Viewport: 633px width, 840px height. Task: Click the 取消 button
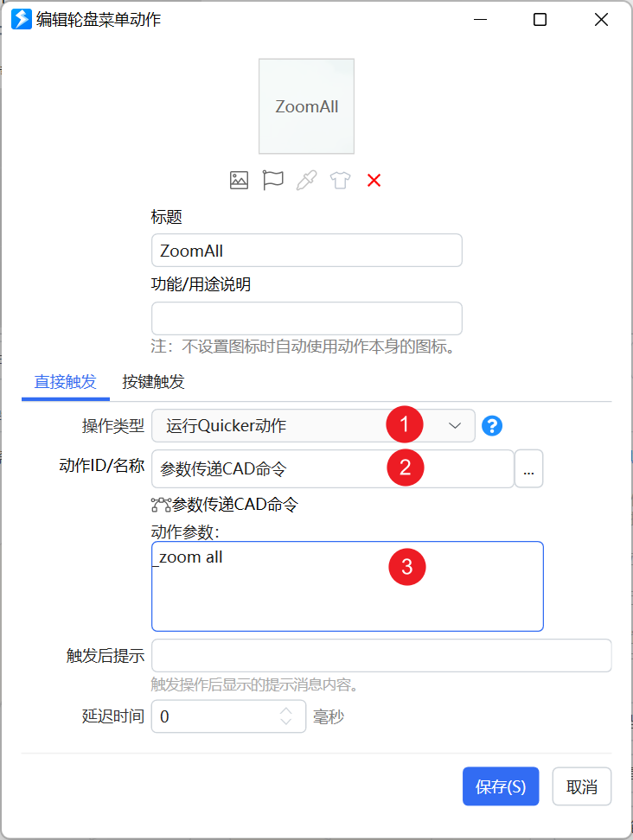pos(581,786)
